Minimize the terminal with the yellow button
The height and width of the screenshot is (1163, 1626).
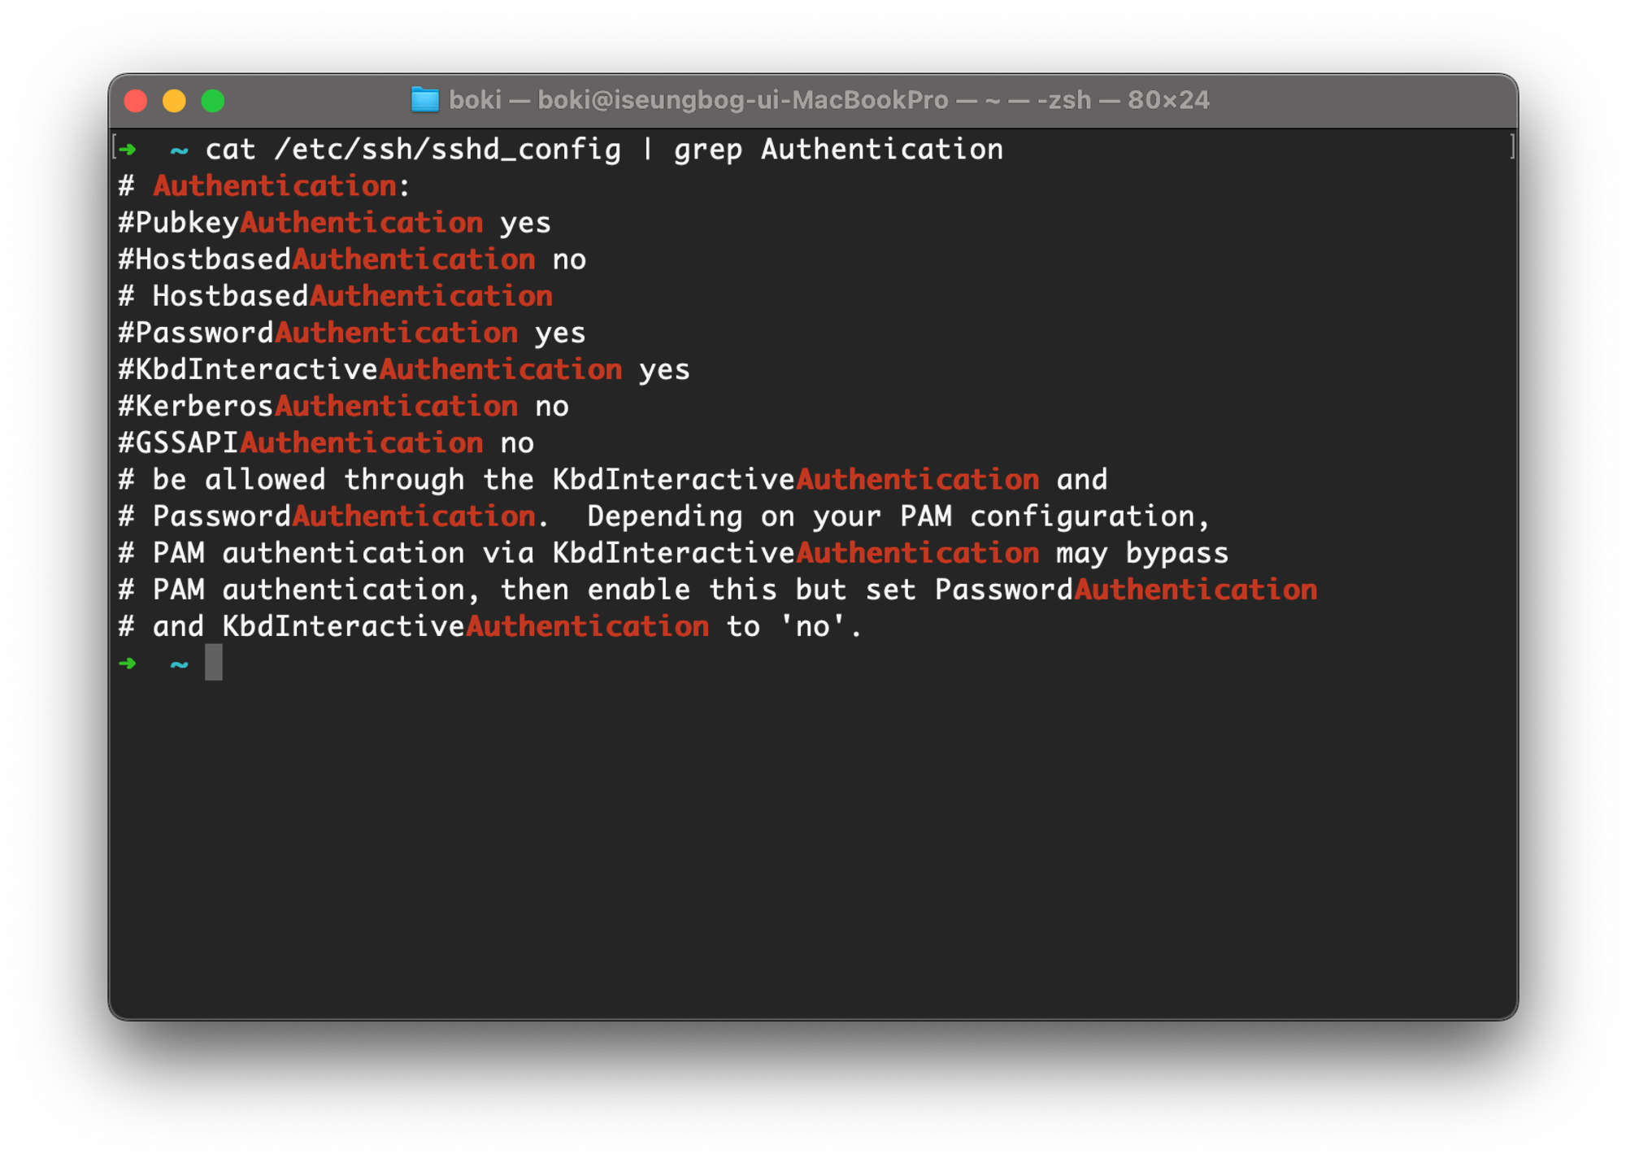pos(174,101)
